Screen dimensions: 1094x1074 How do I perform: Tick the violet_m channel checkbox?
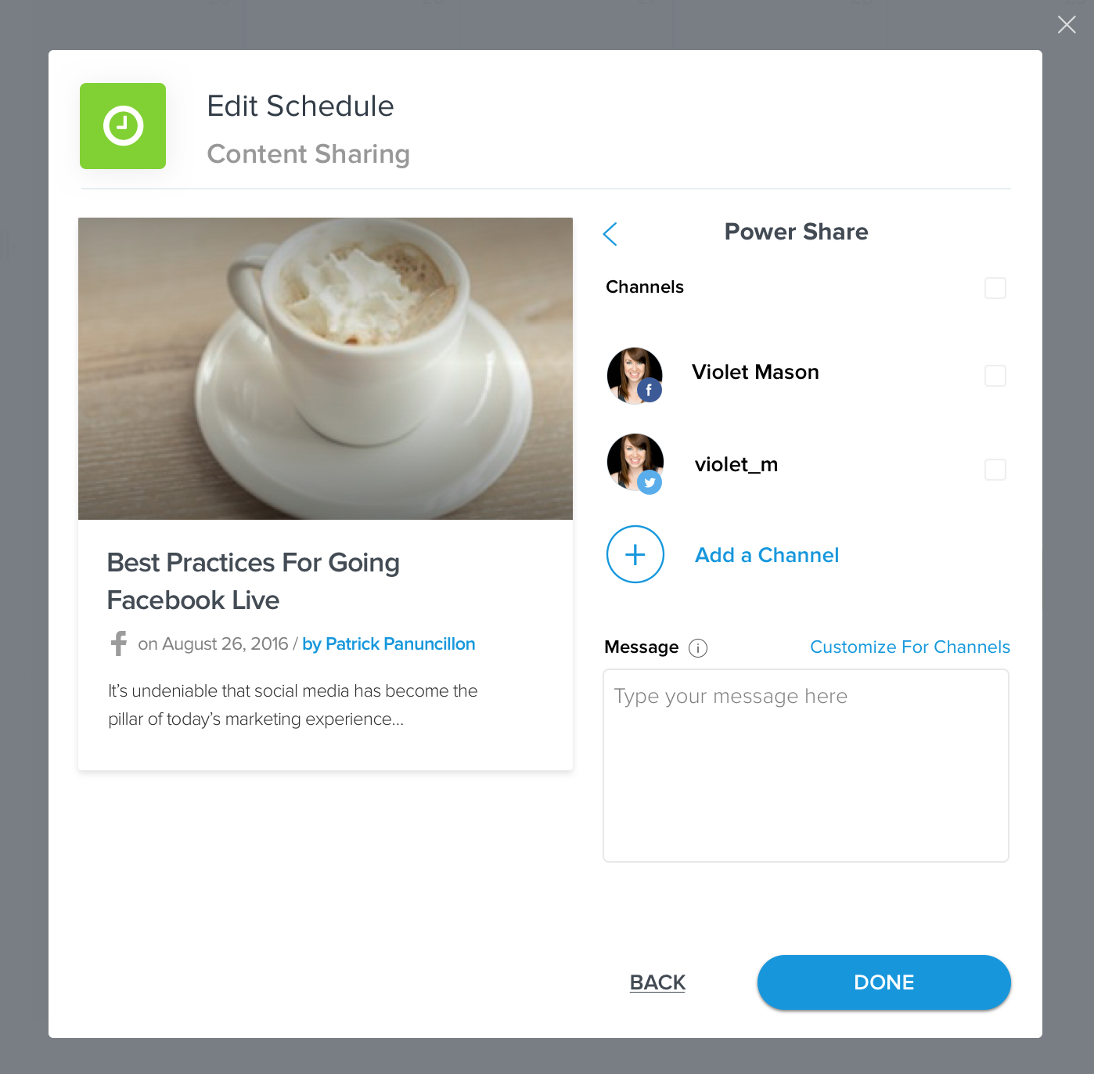click(995, 470)
